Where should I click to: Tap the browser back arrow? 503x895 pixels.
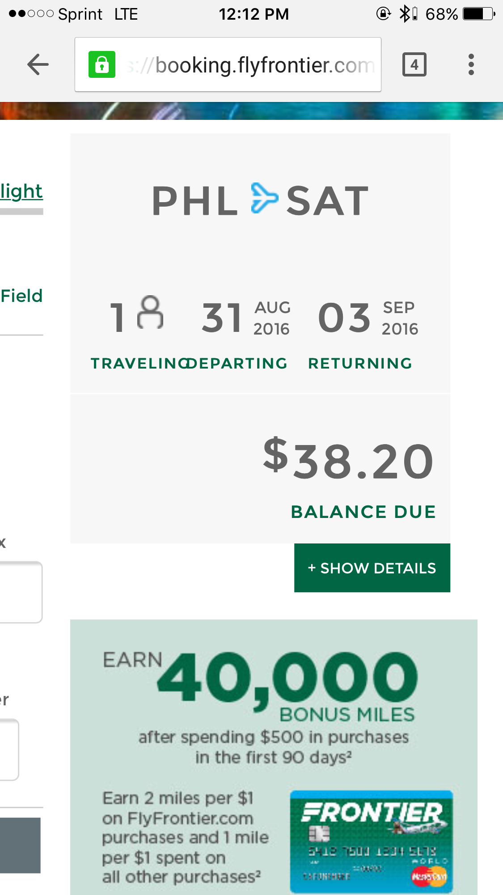click(x=38, y=65)
